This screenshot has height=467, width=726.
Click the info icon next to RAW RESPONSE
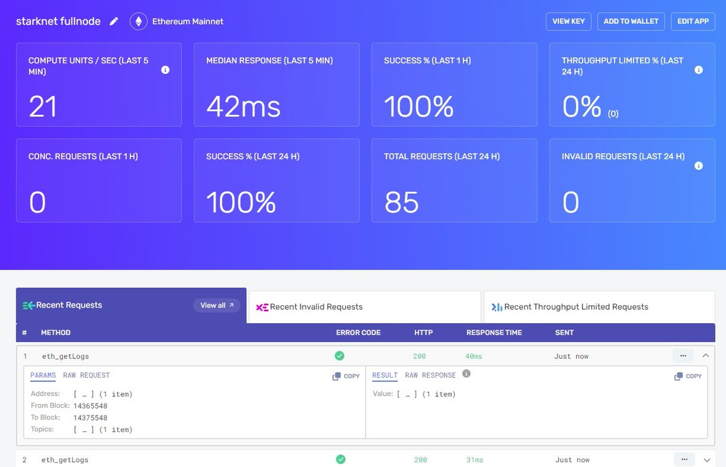(465, 375)
